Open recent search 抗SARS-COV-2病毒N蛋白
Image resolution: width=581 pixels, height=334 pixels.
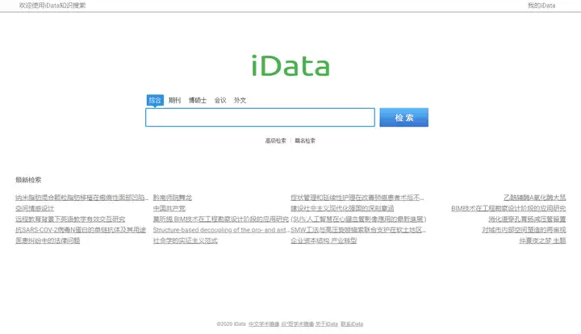pyautogui.click(x=81, y=230)
